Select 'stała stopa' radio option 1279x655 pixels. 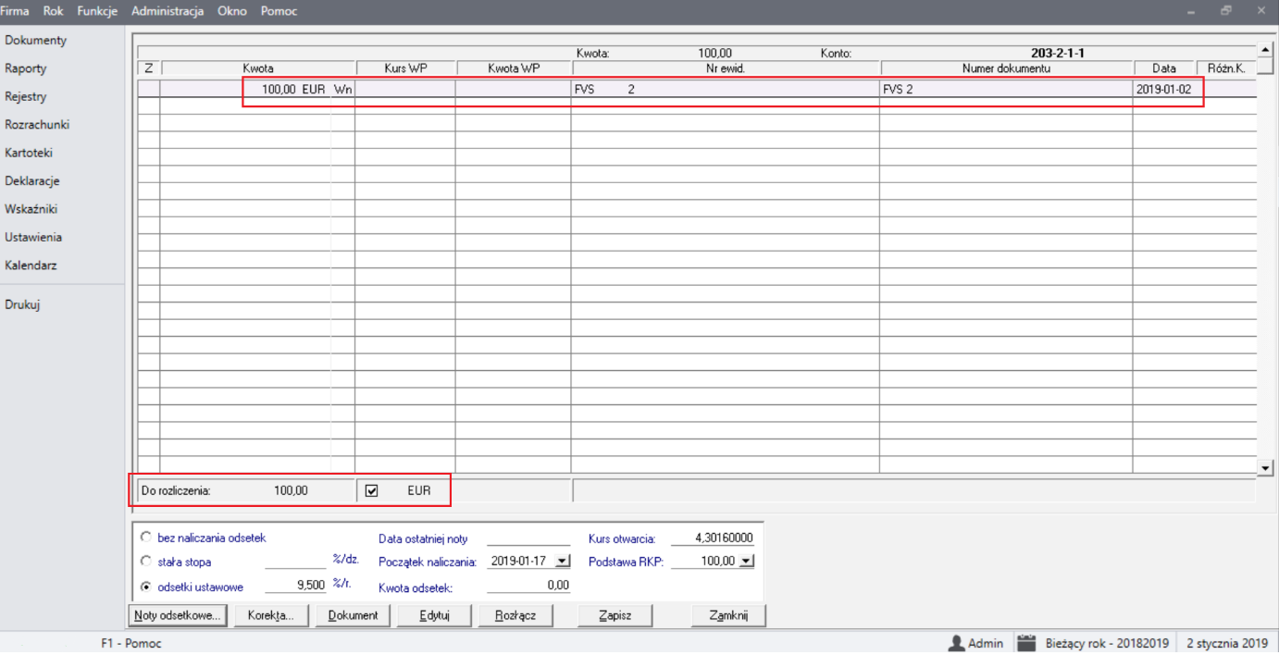pyautogui.click(x=145, y=562)
